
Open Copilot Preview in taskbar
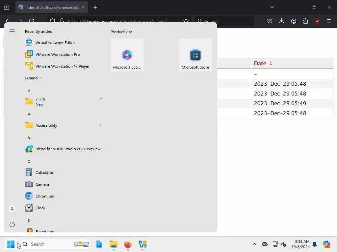(326, 244)
